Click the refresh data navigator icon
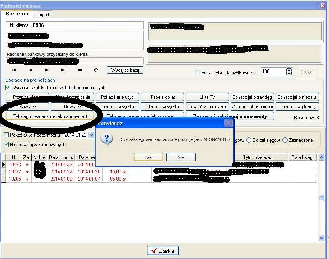 tap(96, 70)
